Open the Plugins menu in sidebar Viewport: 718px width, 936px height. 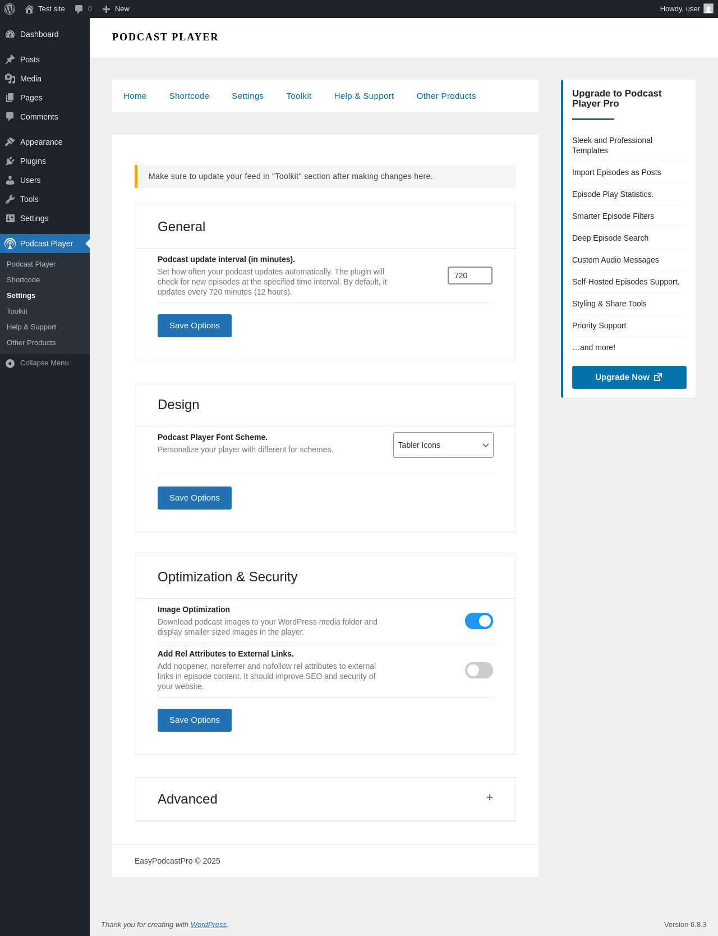33,161
